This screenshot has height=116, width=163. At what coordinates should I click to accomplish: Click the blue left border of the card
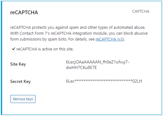(x=2, y=58)
